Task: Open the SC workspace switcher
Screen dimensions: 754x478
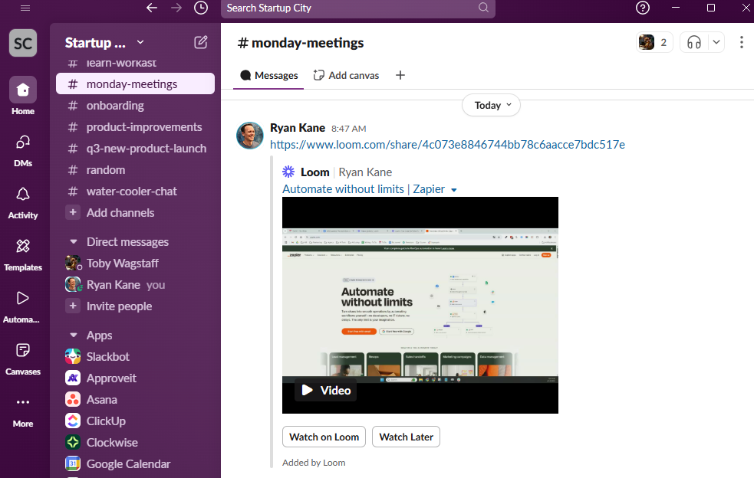Action: [x=23, y=43]
